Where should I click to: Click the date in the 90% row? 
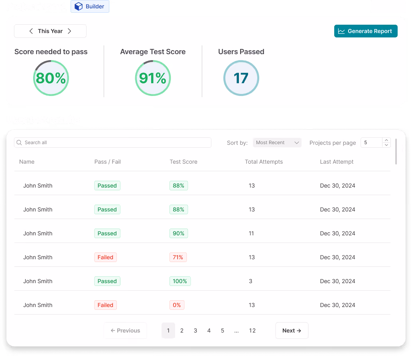point(338,233)
